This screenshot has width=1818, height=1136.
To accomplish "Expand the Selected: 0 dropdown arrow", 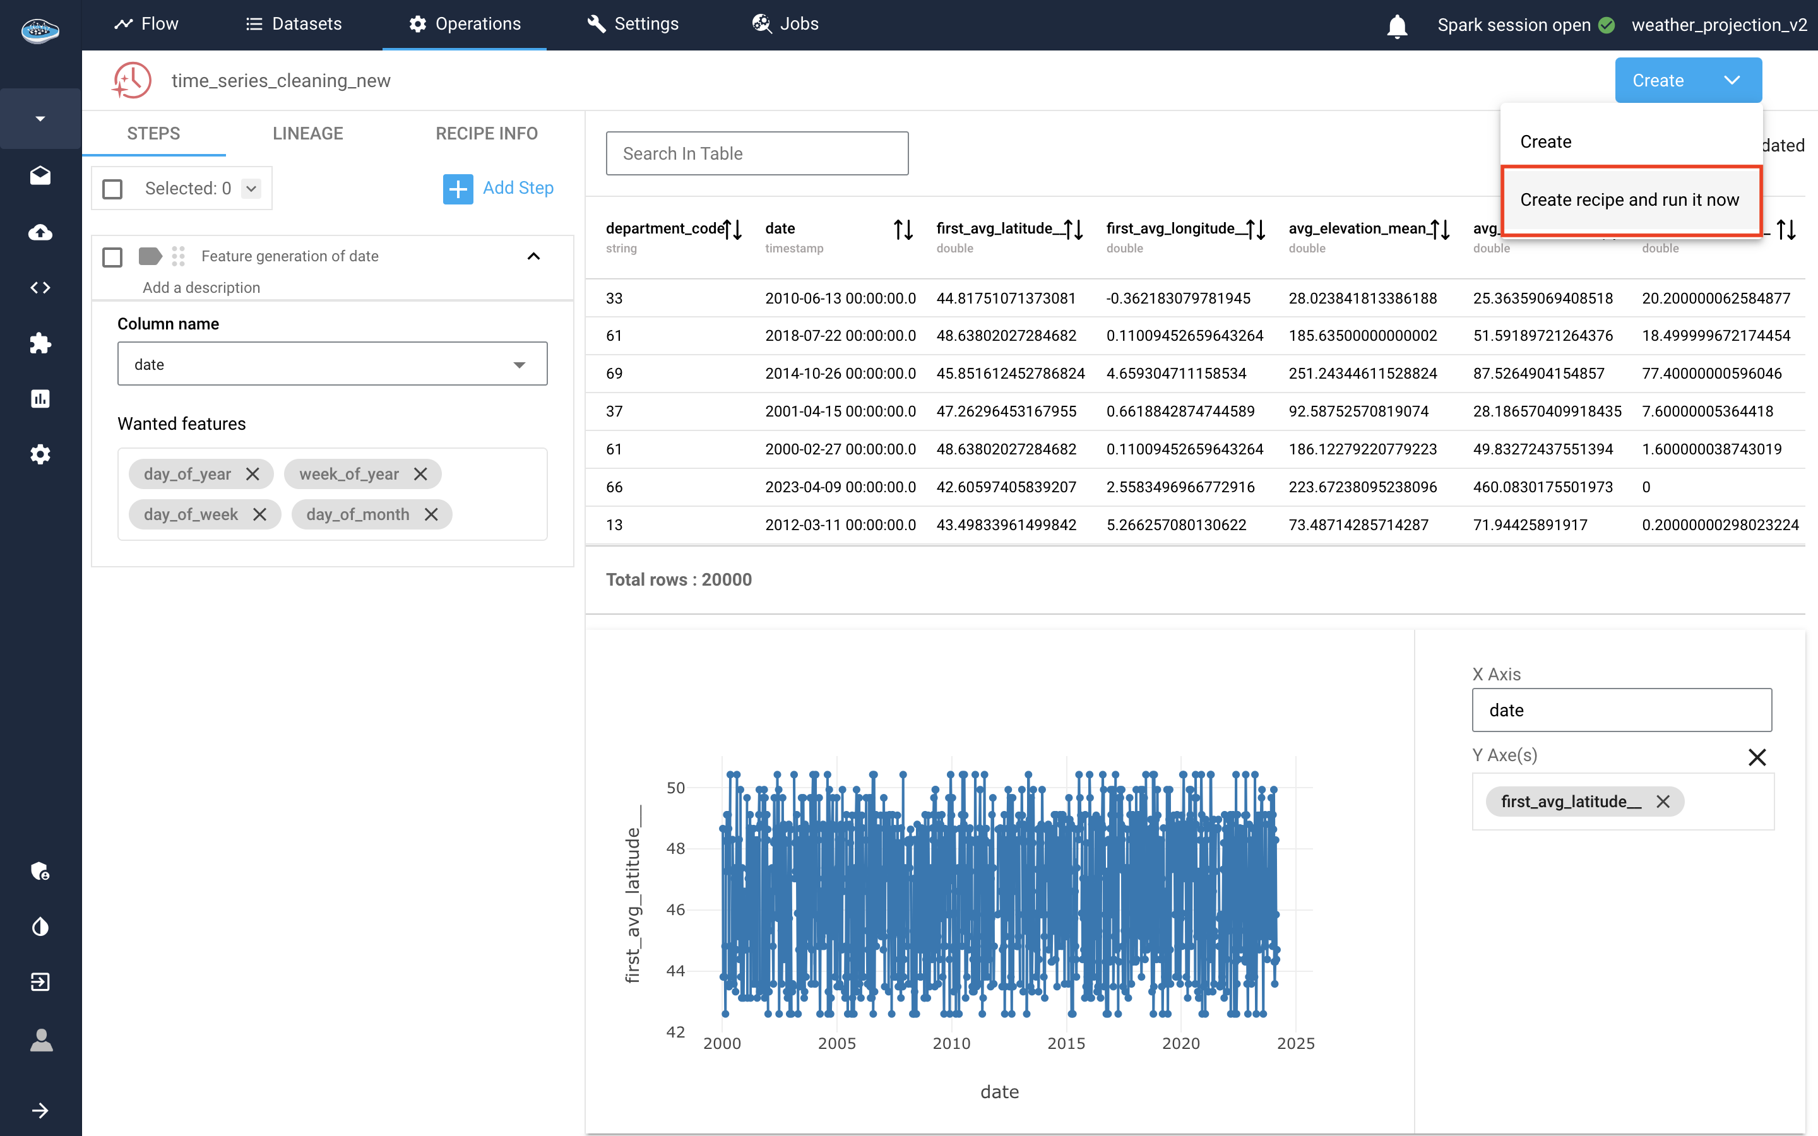I will (x=252, y=189).
